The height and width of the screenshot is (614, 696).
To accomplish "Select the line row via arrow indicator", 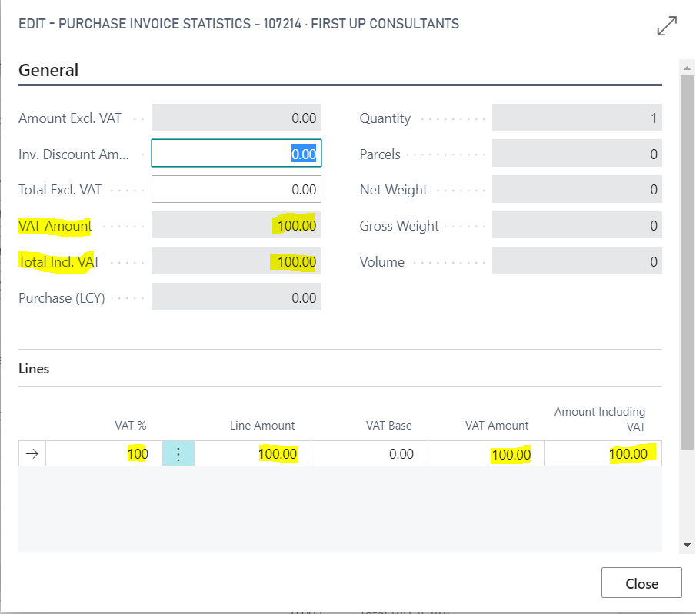I will pyautogui.click(x=32, y=454).
